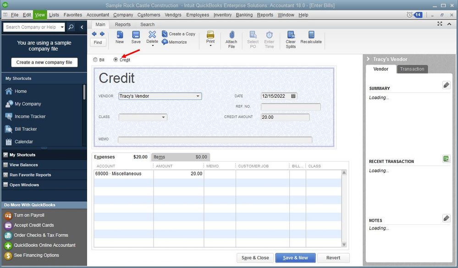
Task: Click the Find button
Action: point(98,42)
